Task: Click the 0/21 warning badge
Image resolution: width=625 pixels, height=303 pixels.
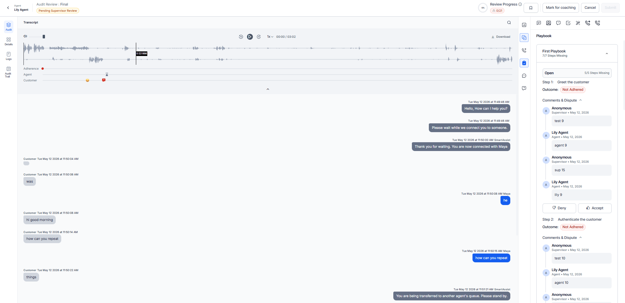Action: [497, 11]
